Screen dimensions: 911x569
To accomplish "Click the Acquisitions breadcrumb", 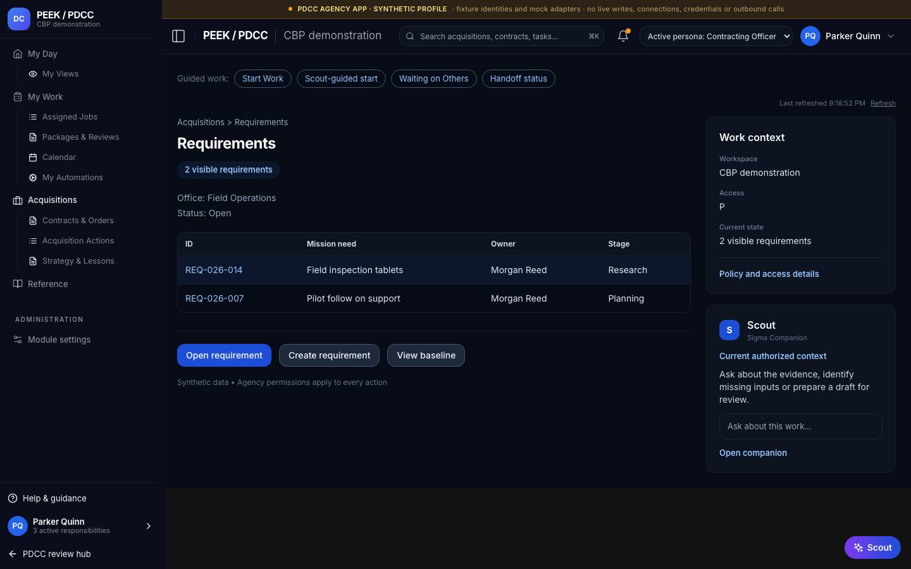I will 201,122.
